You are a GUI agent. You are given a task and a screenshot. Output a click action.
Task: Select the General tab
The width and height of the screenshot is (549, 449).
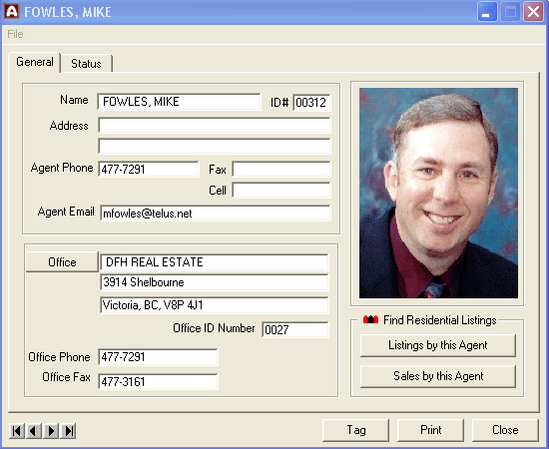pyautogui.click(x=35, y=62)
